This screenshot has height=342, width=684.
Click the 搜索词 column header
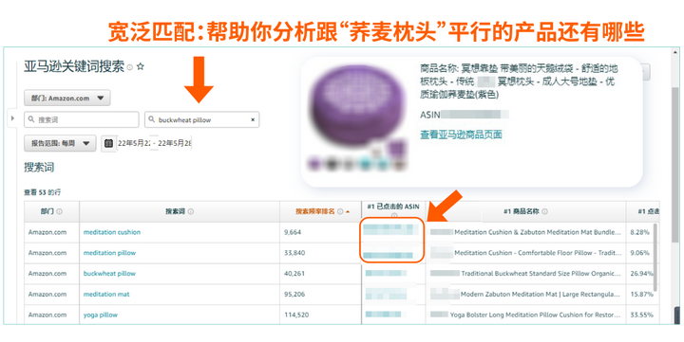(180, 211)
